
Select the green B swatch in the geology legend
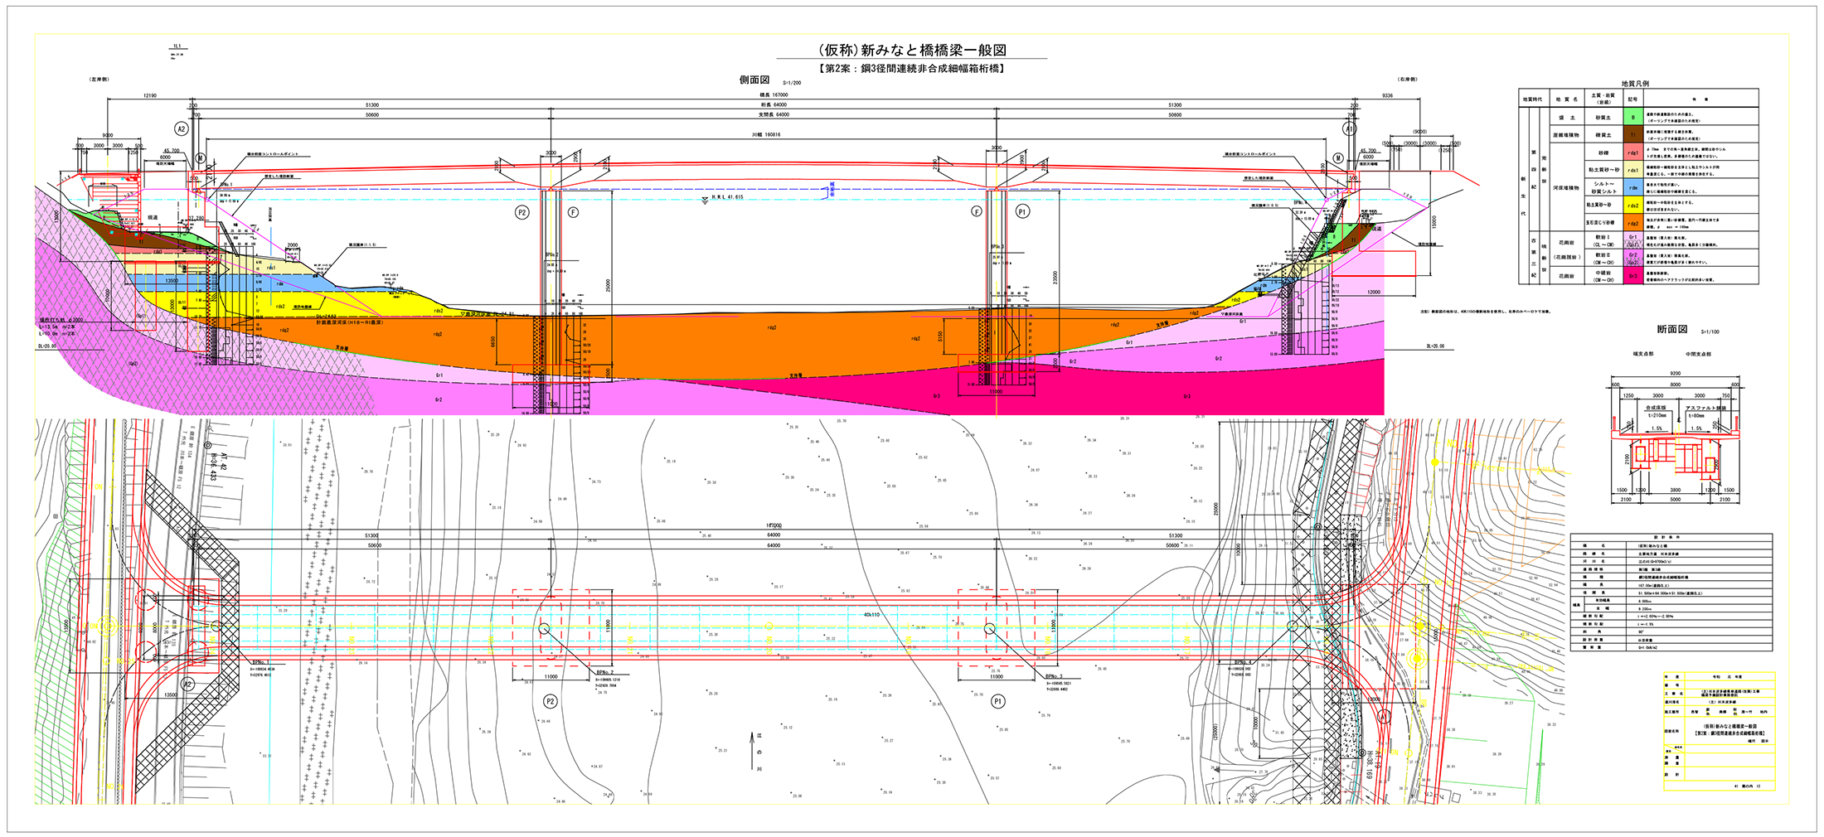[x=1632, y=118]
